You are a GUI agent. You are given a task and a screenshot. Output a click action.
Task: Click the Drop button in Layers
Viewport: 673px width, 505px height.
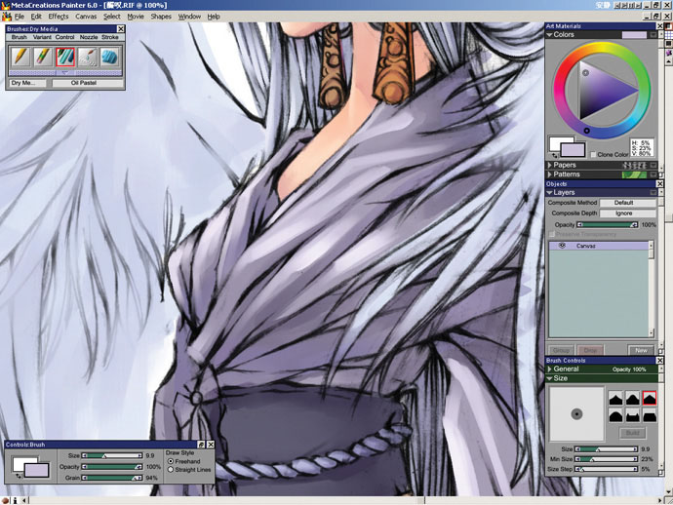(x=590, y=350)
